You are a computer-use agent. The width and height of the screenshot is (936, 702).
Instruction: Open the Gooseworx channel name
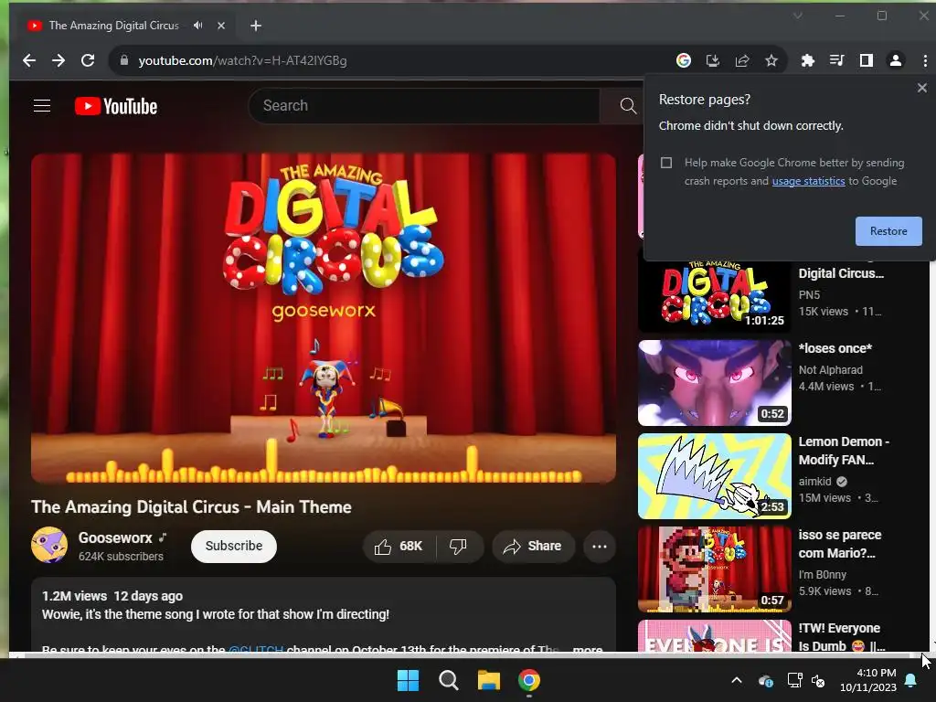point(115,537)
